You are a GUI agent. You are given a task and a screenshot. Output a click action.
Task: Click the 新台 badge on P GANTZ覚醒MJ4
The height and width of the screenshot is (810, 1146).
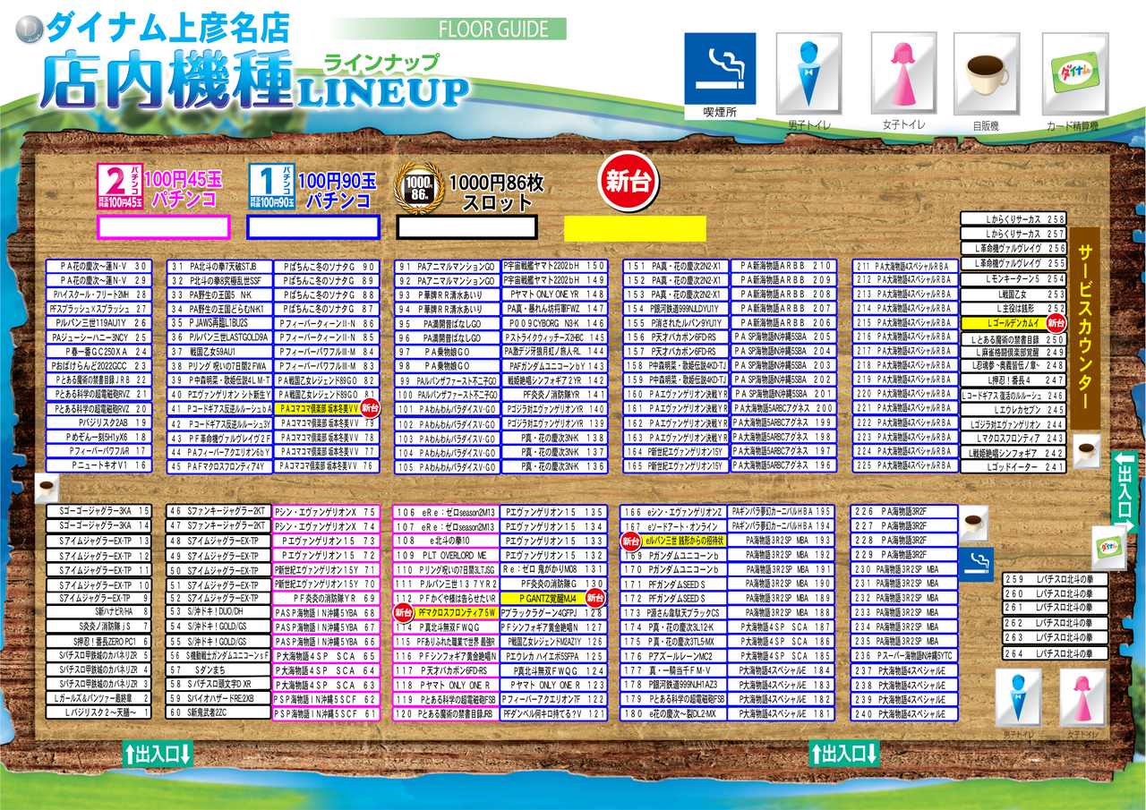595,598
